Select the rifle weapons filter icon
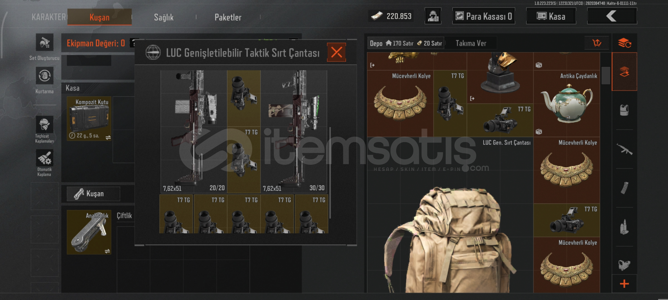Image resolution: width=668 pixels, height=300 pixels. 624,149
